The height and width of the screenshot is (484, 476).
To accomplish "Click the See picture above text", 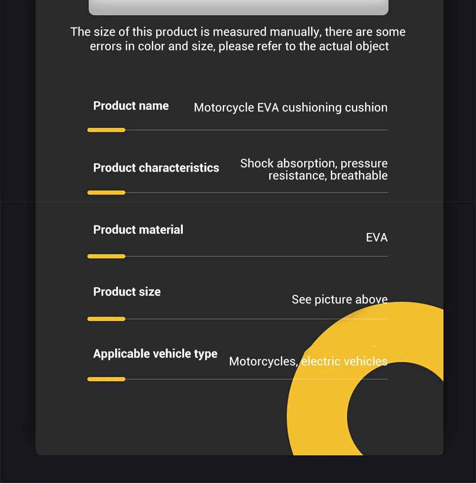I will click(340, 300).
